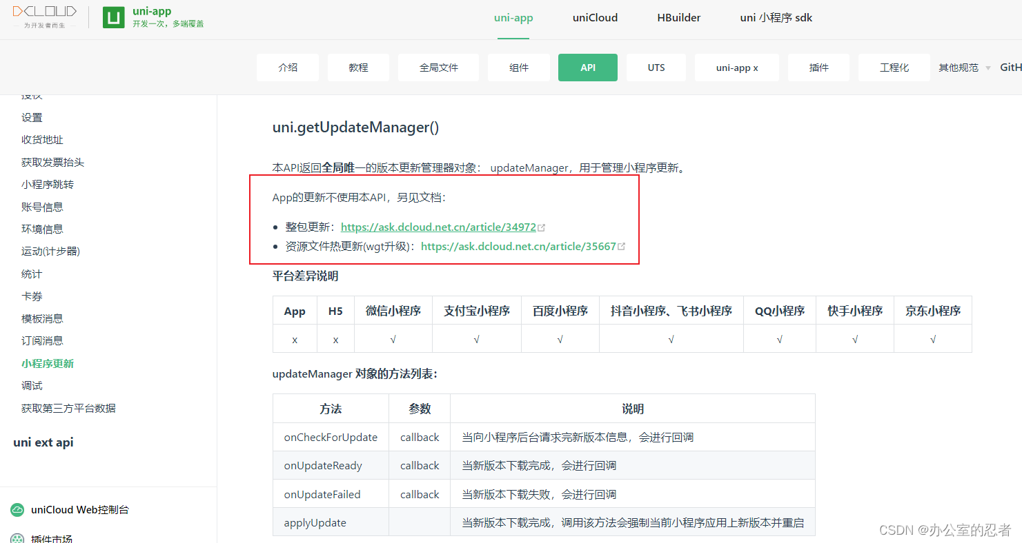
Task: Open the 其他规范 dropdown
Action: [x=964, y=68]
